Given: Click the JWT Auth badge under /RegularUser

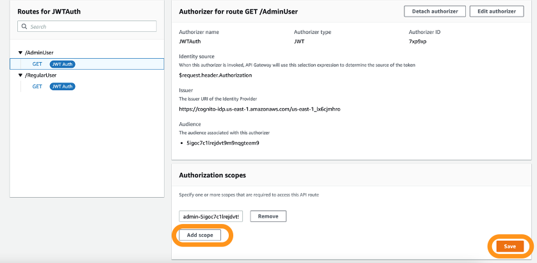Looking at the screenshot, I should pyautogui.click(x=63, y=86).
